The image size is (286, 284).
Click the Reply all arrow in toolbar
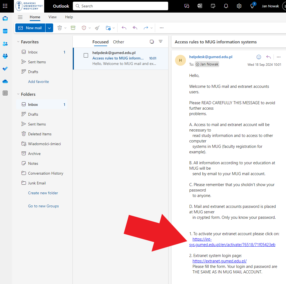(135, 28)
